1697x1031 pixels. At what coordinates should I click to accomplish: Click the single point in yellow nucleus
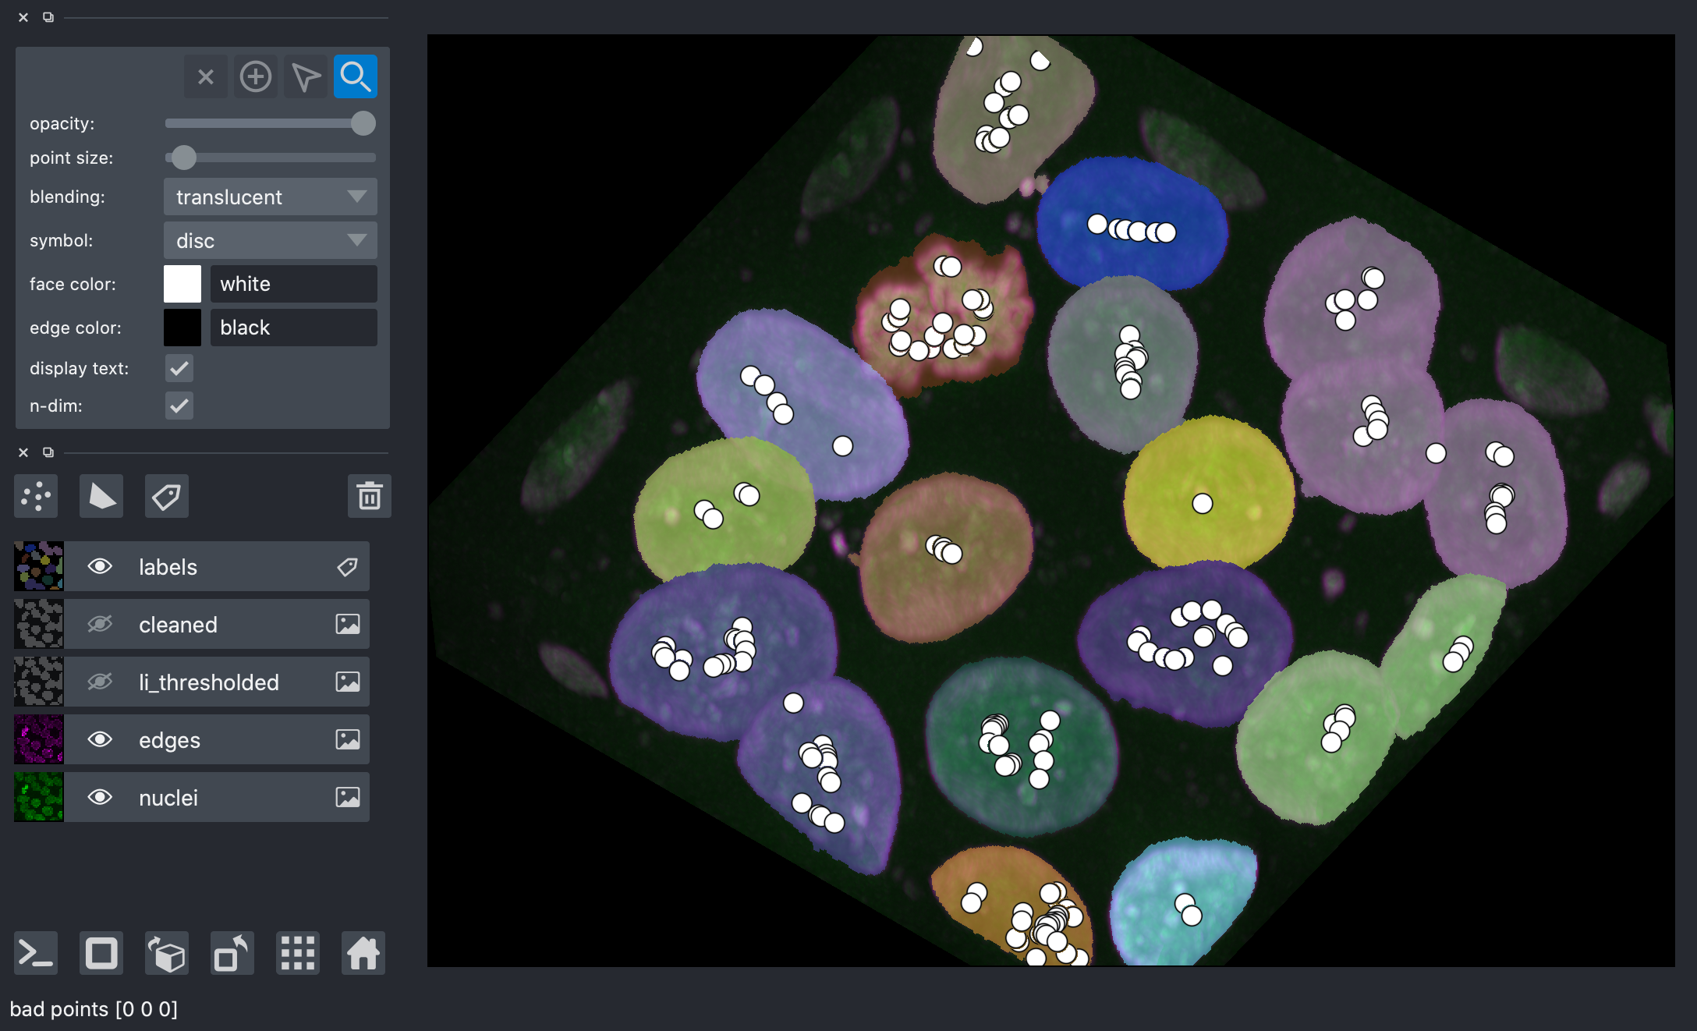click(x=1203, y=504)
